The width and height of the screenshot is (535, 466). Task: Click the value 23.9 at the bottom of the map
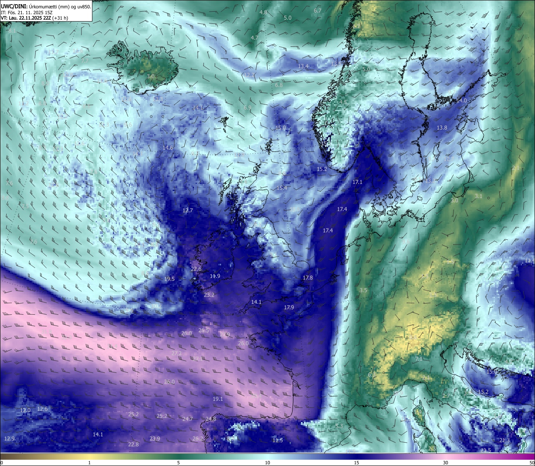[x=155, y=438]
